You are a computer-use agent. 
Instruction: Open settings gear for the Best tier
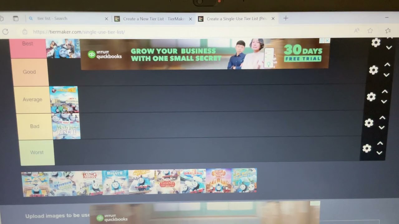click(376, 42)
